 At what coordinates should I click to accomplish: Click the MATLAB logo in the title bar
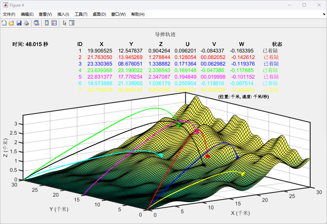pos(6,5)
